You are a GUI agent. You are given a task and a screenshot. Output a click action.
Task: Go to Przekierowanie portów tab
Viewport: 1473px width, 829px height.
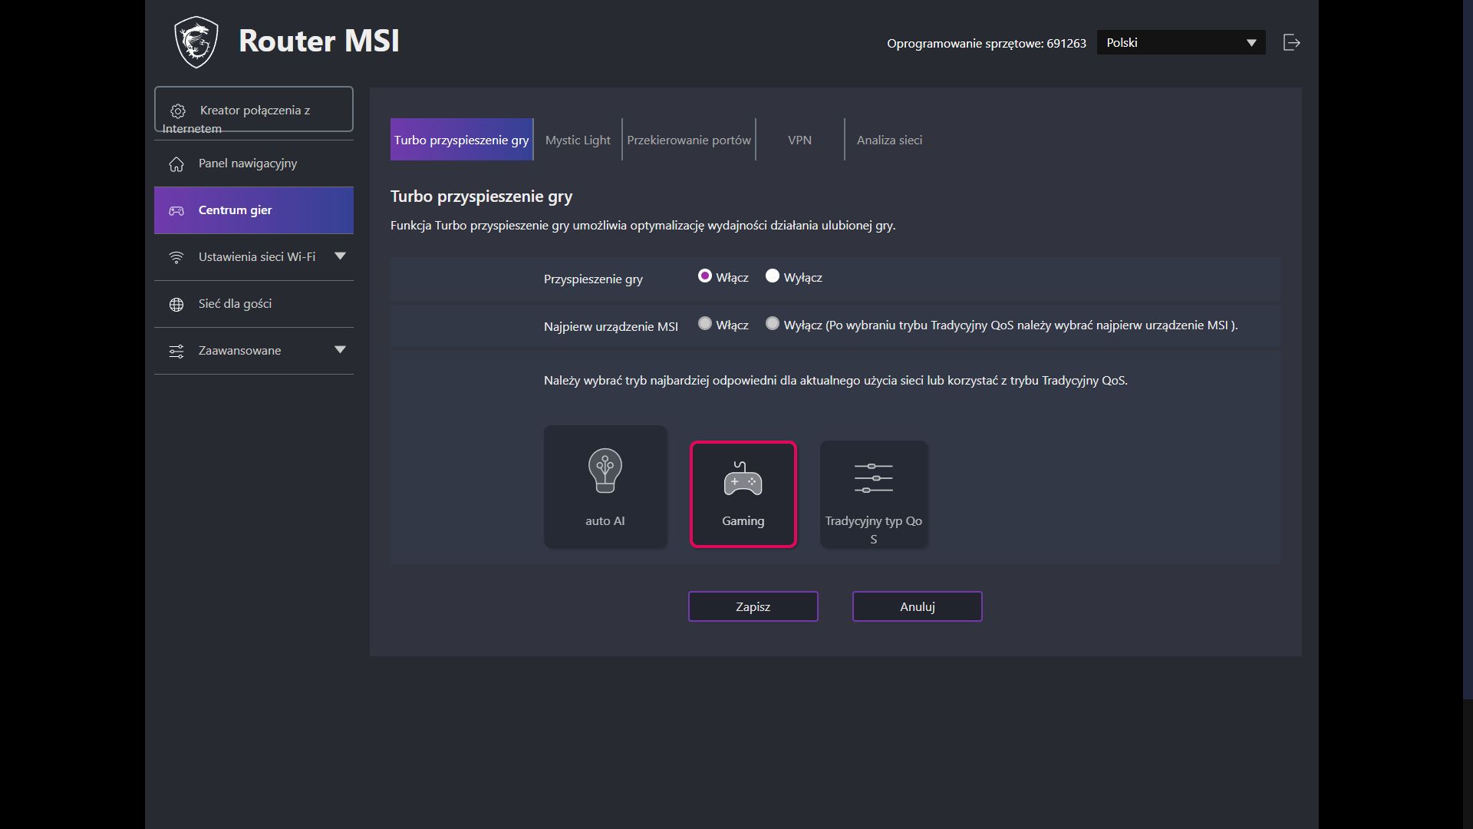(x=689, y=140)
